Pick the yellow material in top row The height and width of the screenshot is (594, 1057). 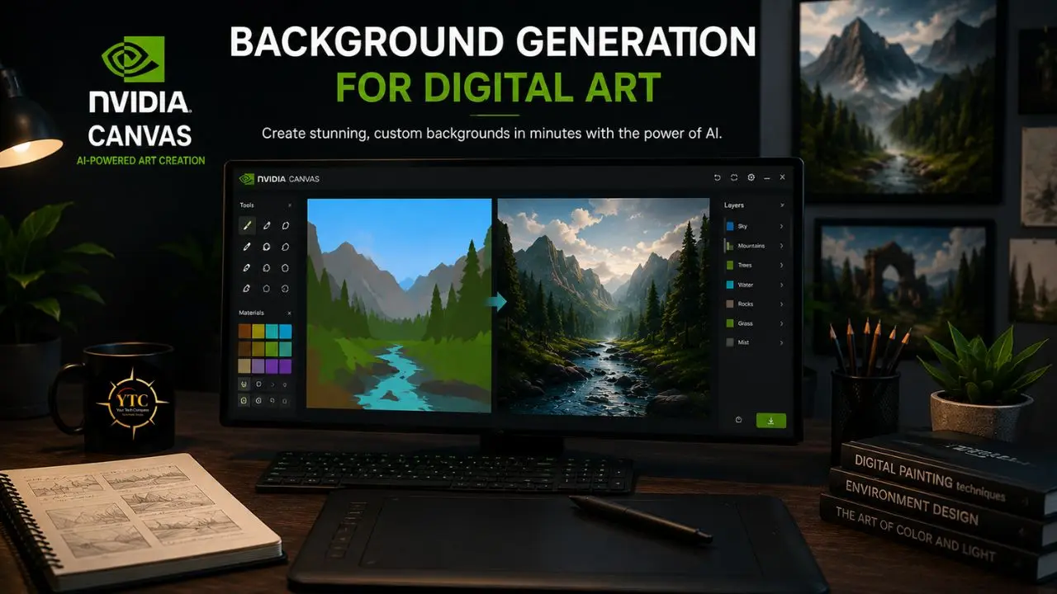pos(258,331)
